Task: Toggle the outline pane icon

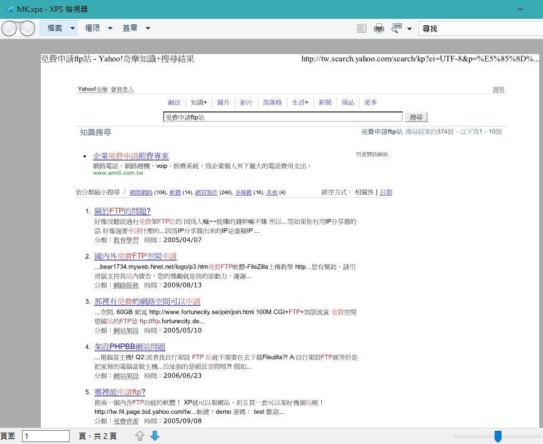Action: coord(361,28)
